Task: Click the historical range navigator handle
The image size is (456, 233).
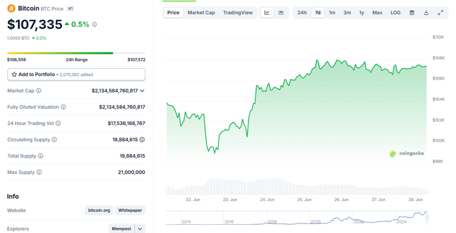Action: click(x=427, y=218)
